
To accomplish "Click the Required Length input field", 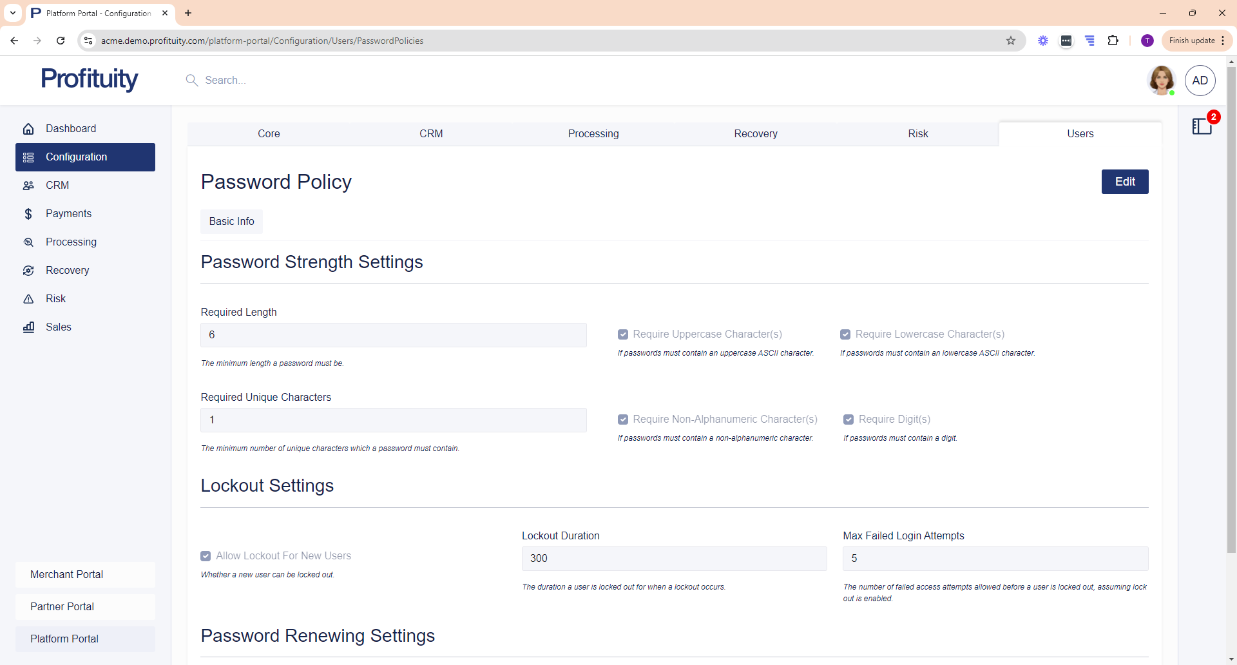I will pos(394,335).
